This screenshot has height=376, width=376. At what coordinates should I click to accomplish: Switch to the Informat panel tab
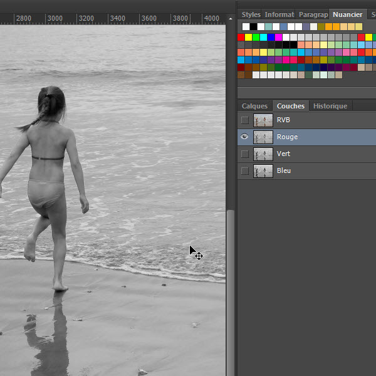point(279,14)
